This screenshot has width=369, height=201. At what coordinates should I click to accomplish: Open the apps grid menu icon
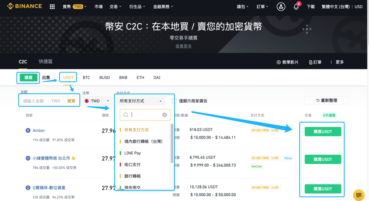(x=52, y=6)
